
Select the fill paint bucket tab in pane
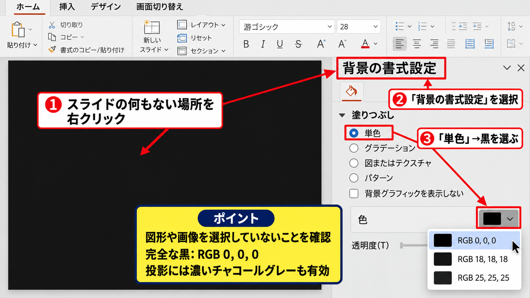pyautogui.click(x=352, y=91)
